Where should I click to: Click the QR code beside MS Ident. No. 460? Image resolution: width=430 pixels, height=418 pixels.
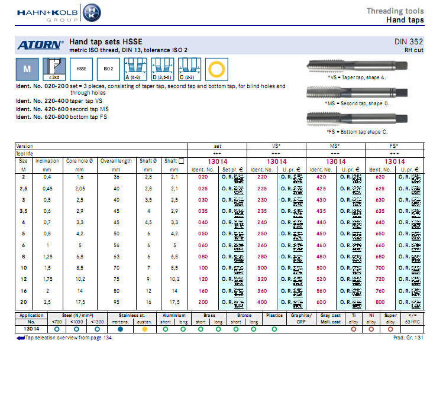(x=357, y=247)
